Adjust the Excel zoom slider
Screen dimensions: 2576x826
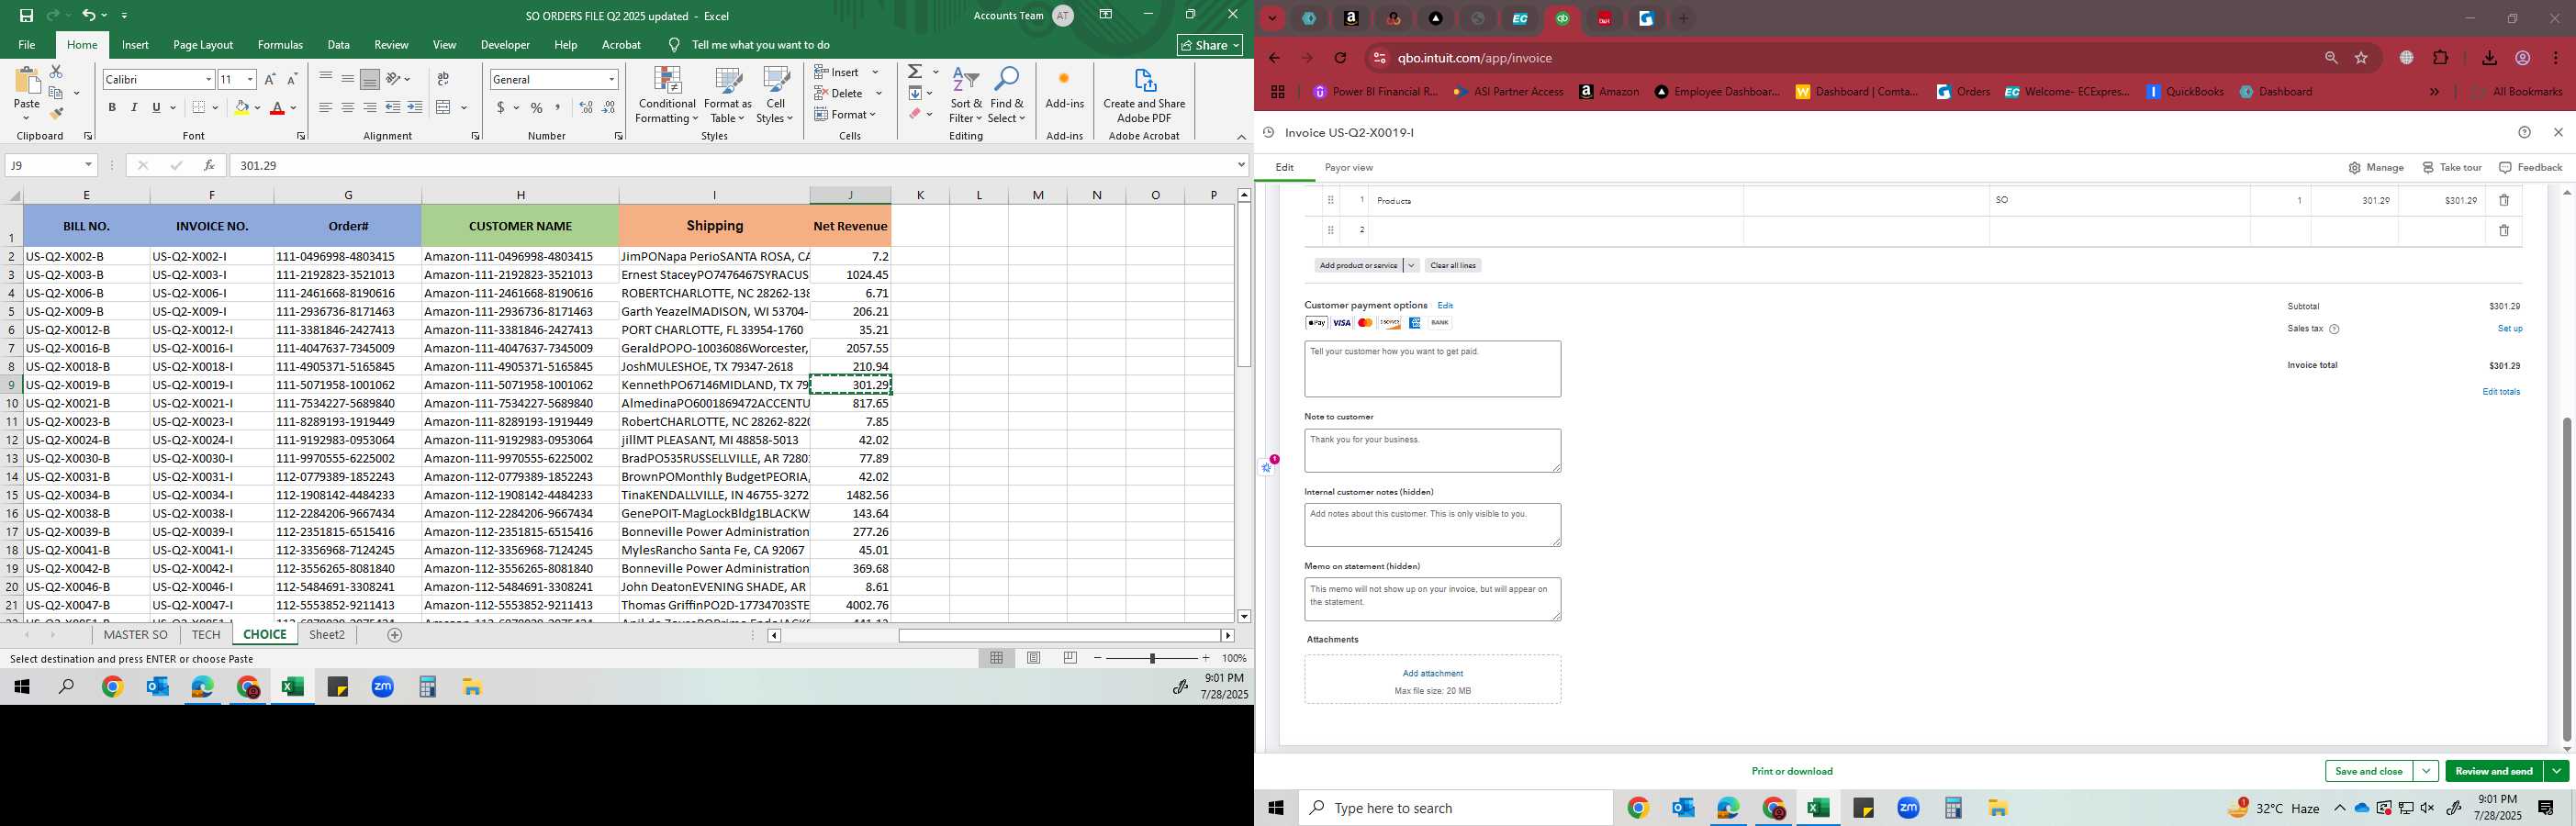1152,658
